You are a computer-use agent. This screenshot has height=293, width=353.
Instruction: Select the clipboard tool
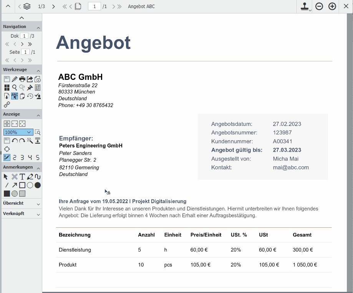coord(22,96)
